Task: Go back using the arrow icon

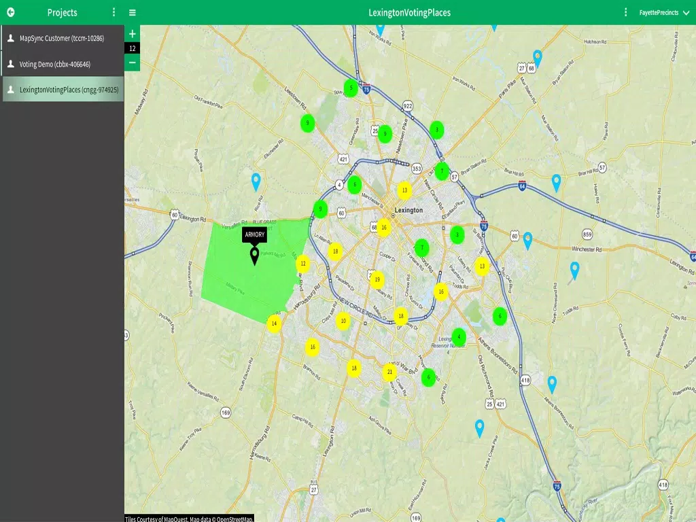Action: tap(11, 12)
